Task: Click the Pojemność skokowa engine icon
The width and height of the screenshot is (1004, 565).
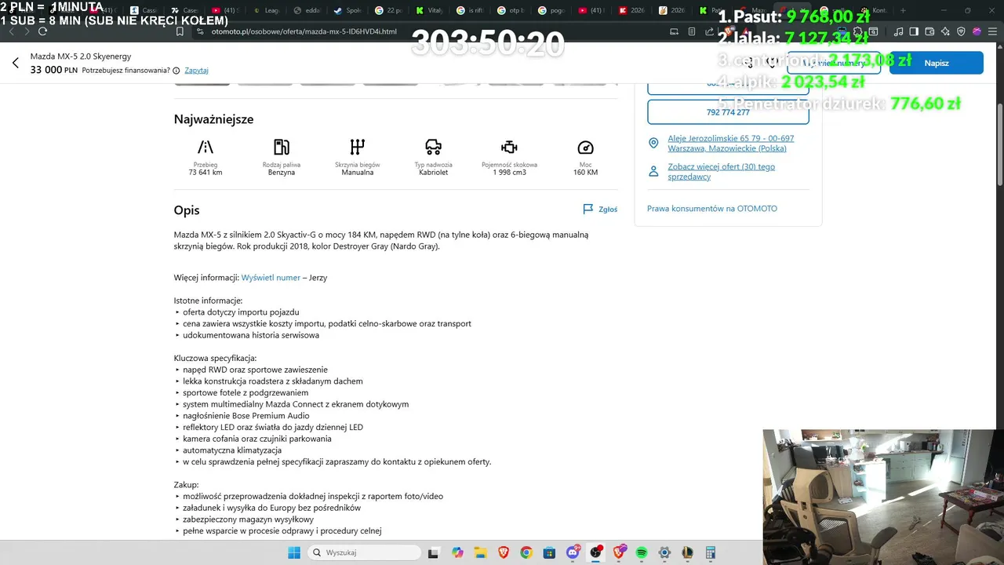Action: (x=510, y=147)
